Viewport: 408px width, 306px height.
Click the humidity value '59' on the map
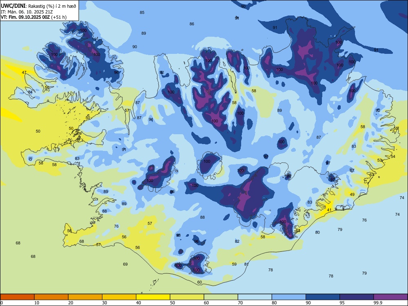coord(234,264)
